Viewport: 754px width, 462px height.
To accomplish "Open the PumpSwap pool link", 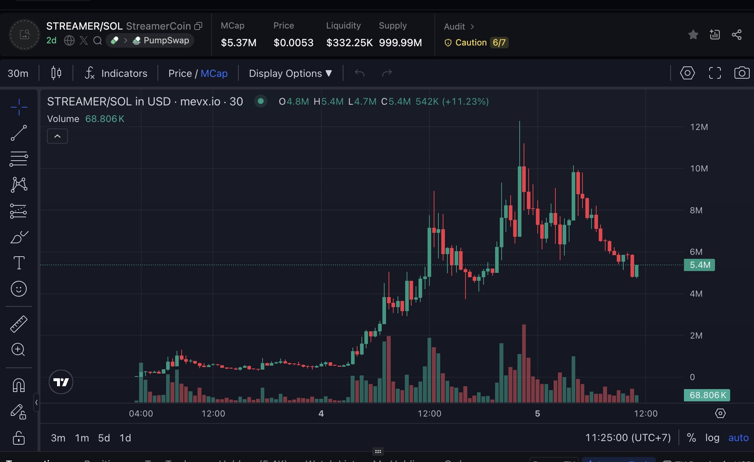I will (161, 40).
